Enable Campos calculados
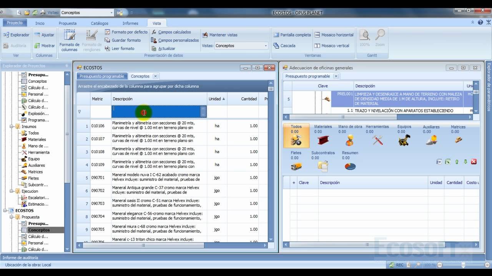This screenshot has width=492, height=276. [175, 32]
